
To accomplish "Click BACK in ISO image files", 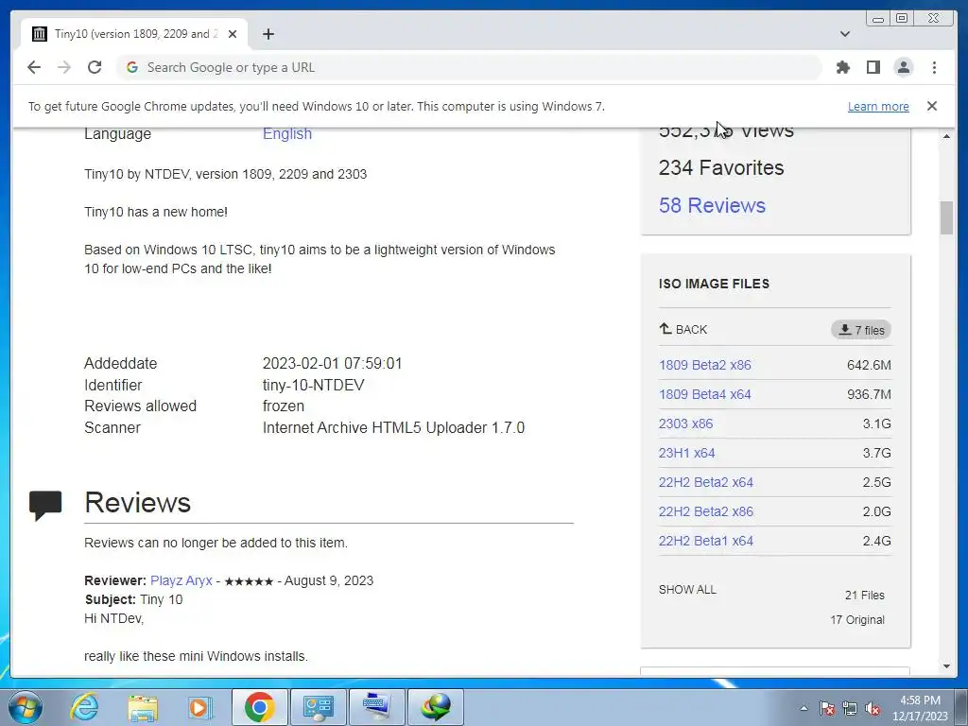I will point(683,329).
